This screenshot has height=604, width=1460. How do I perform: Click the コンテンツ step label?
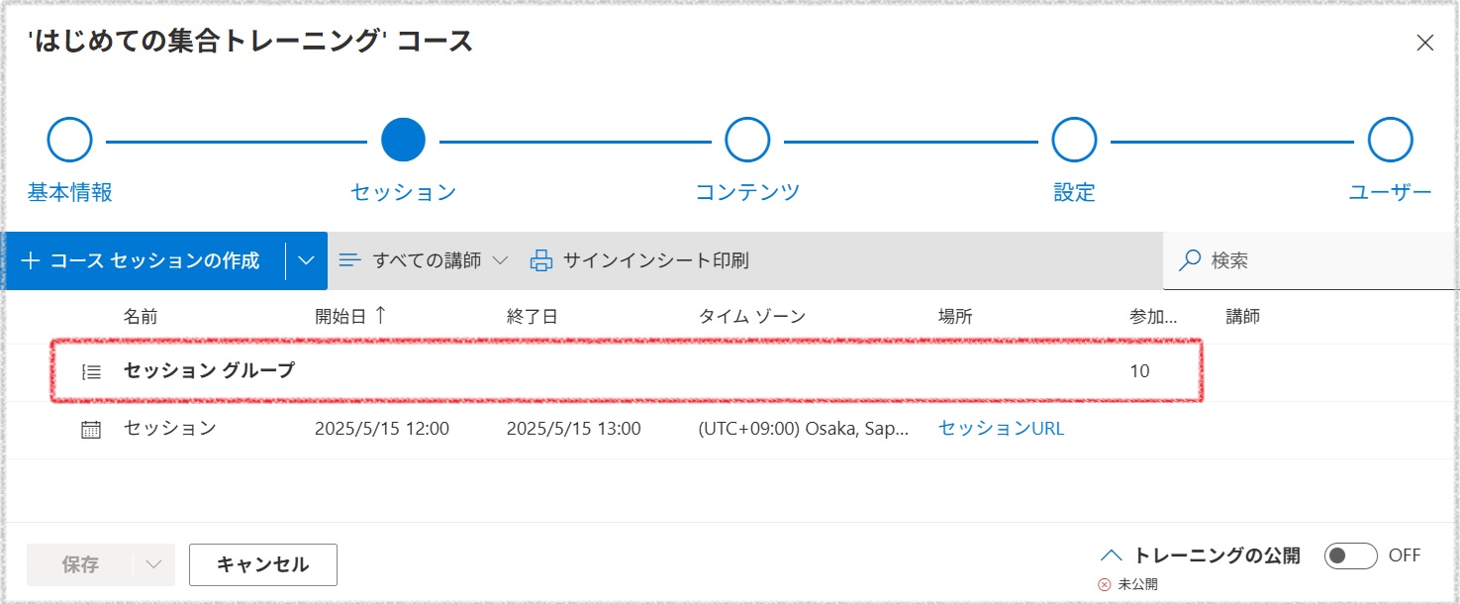click(x=747, y=192)
